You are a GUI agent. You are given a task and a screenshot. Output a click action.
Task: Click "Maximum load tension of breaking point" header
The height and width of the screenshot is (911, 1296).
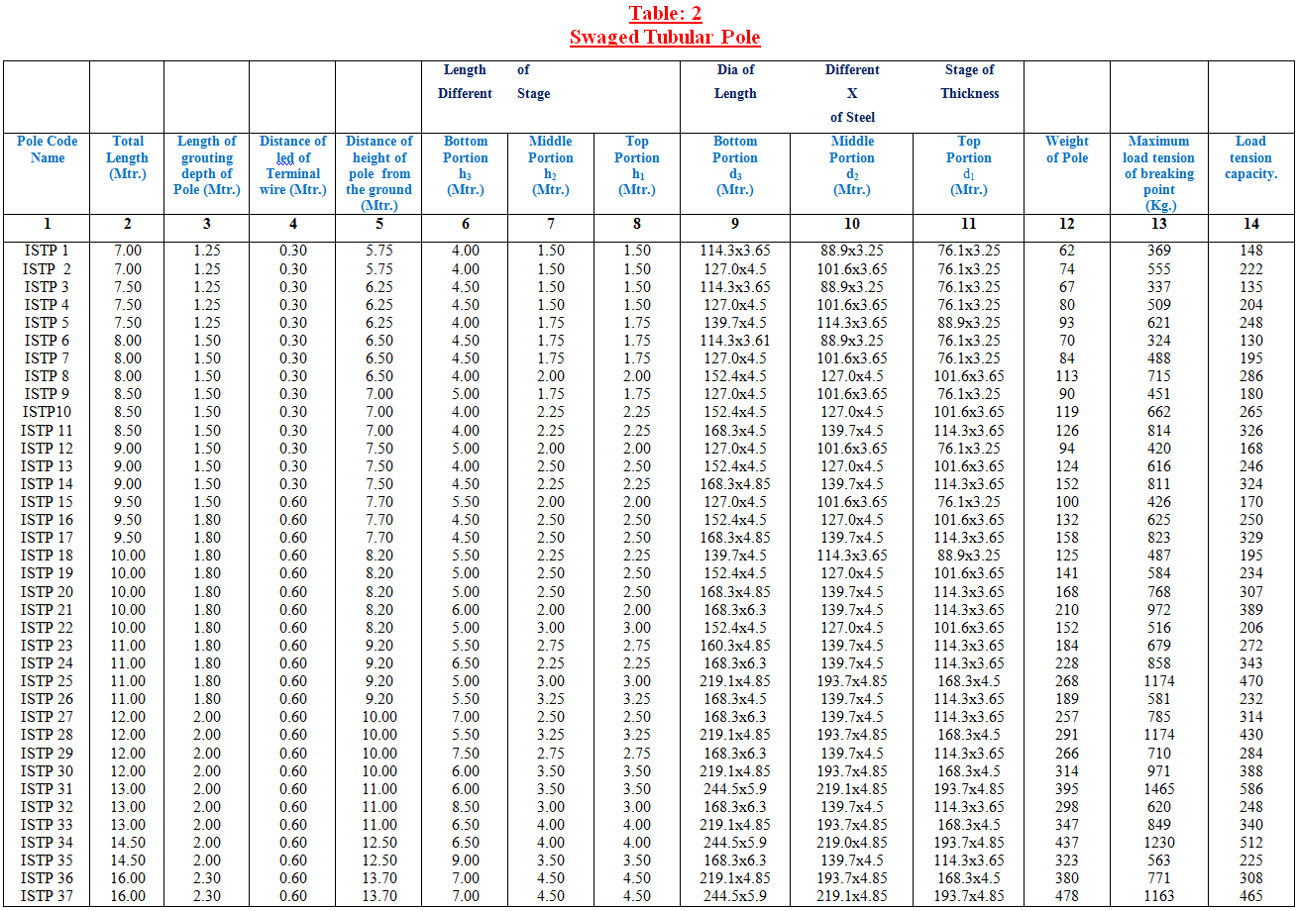(x=1158, y=173)
